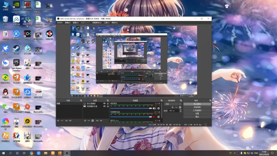Viewport: 277px width, 156px height.
Task: Open the GeForce Experience desktop shortcut
Action: pos(16,7)
